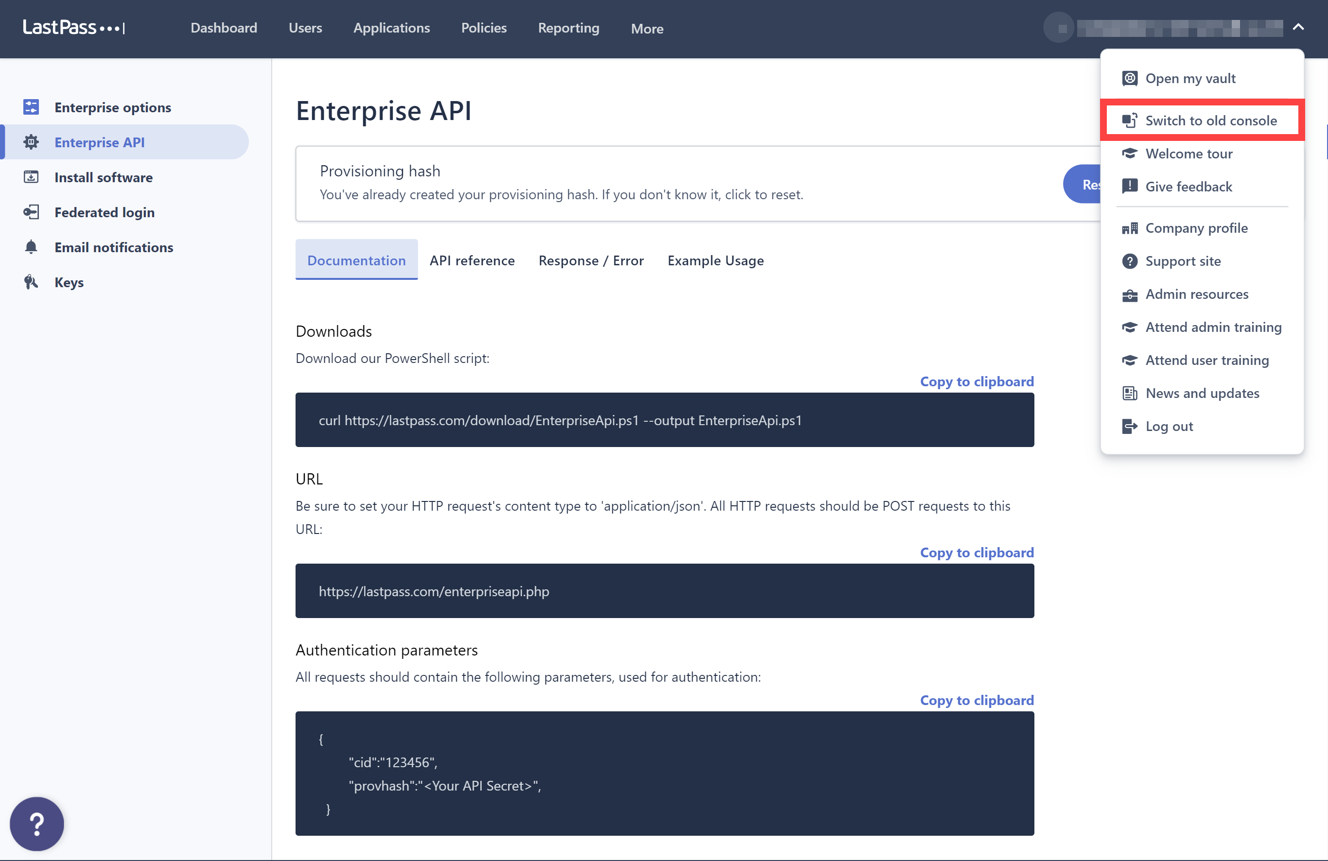The width and height of the screenshot is (1328, 861).
Task: Open Applications in the top navigation
Action: pos(392,28)
